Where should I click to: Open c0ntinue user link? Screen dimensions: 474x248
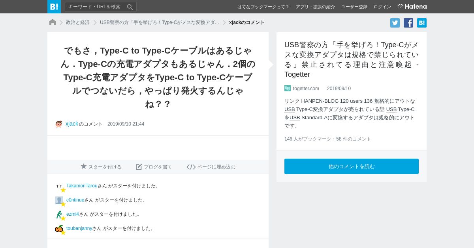(75, 200)
